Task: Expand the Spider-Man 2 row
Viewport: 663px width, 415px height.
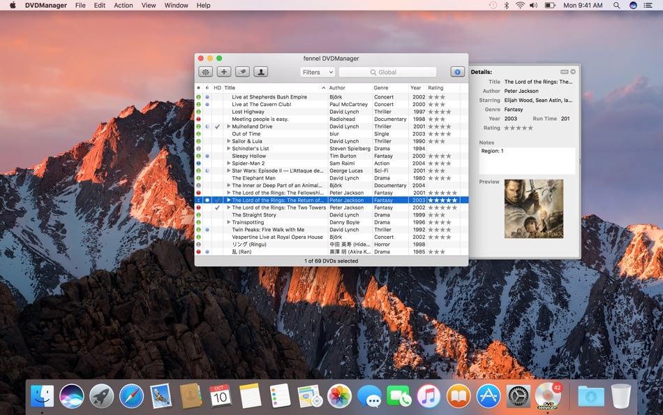Action: 229,163
